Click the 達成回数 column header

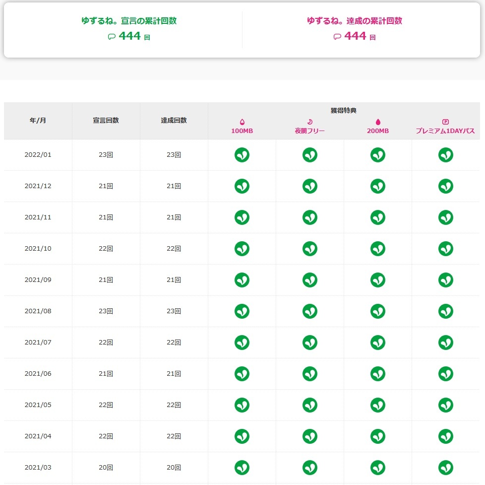tap(174, 121)
